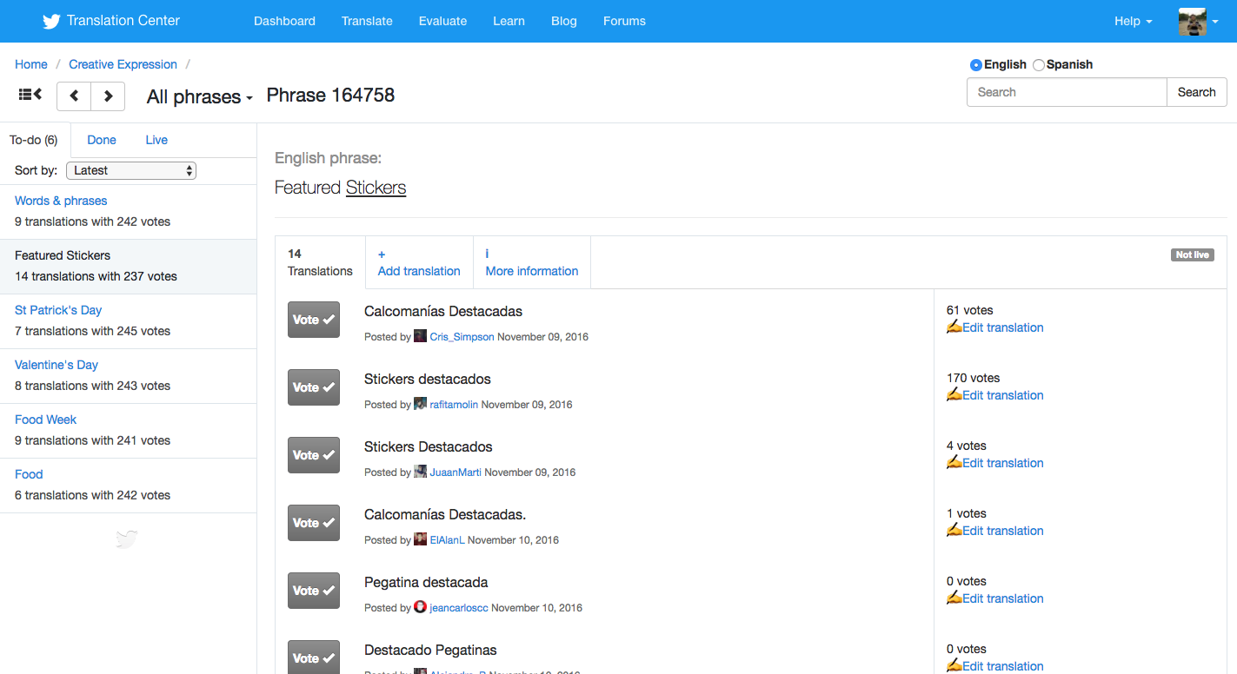This screenshot has height=674, width=1237.
Task: Vote for Stickers destacados by rafitamolin
Action: pyautogui.click(x=314, y=387)
